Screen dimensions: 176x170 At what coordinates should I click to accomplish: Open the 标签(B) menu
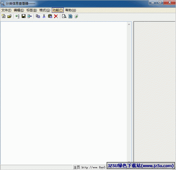(x=32, y=10)
